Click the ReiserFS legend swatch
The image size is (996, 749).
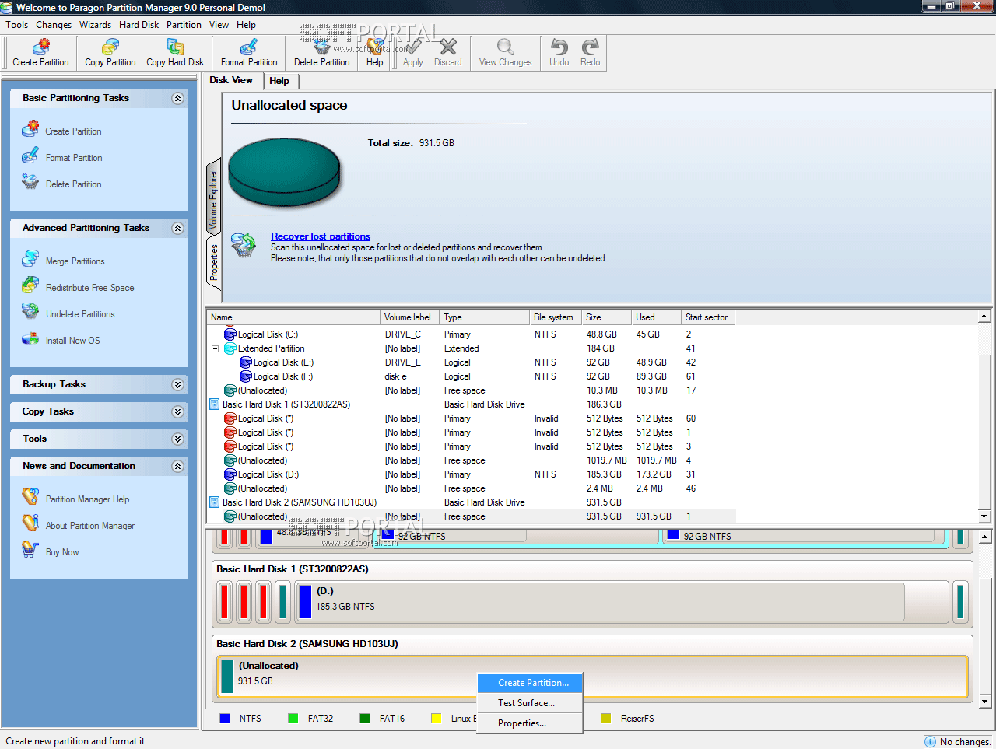coord(606,719)
